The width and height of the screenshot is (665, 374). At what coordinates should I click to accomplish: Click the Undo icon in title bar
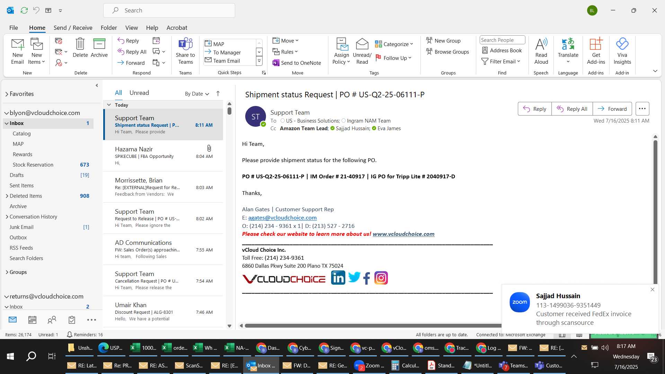(x=36, y=10)
